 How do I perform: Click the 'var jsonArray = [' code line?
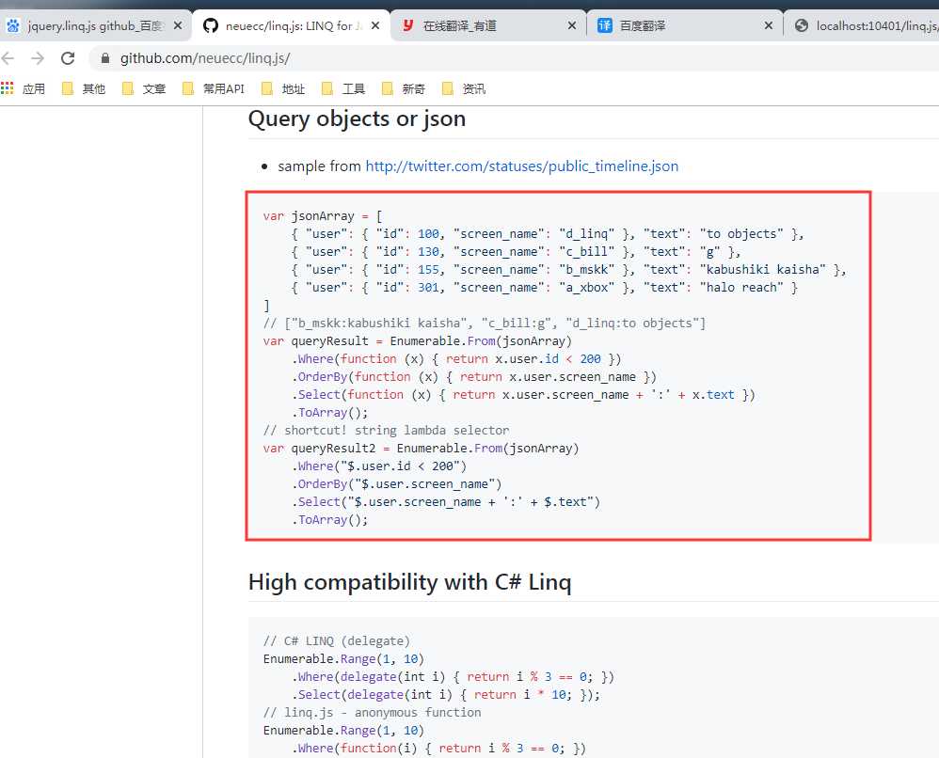pos(323,216)
